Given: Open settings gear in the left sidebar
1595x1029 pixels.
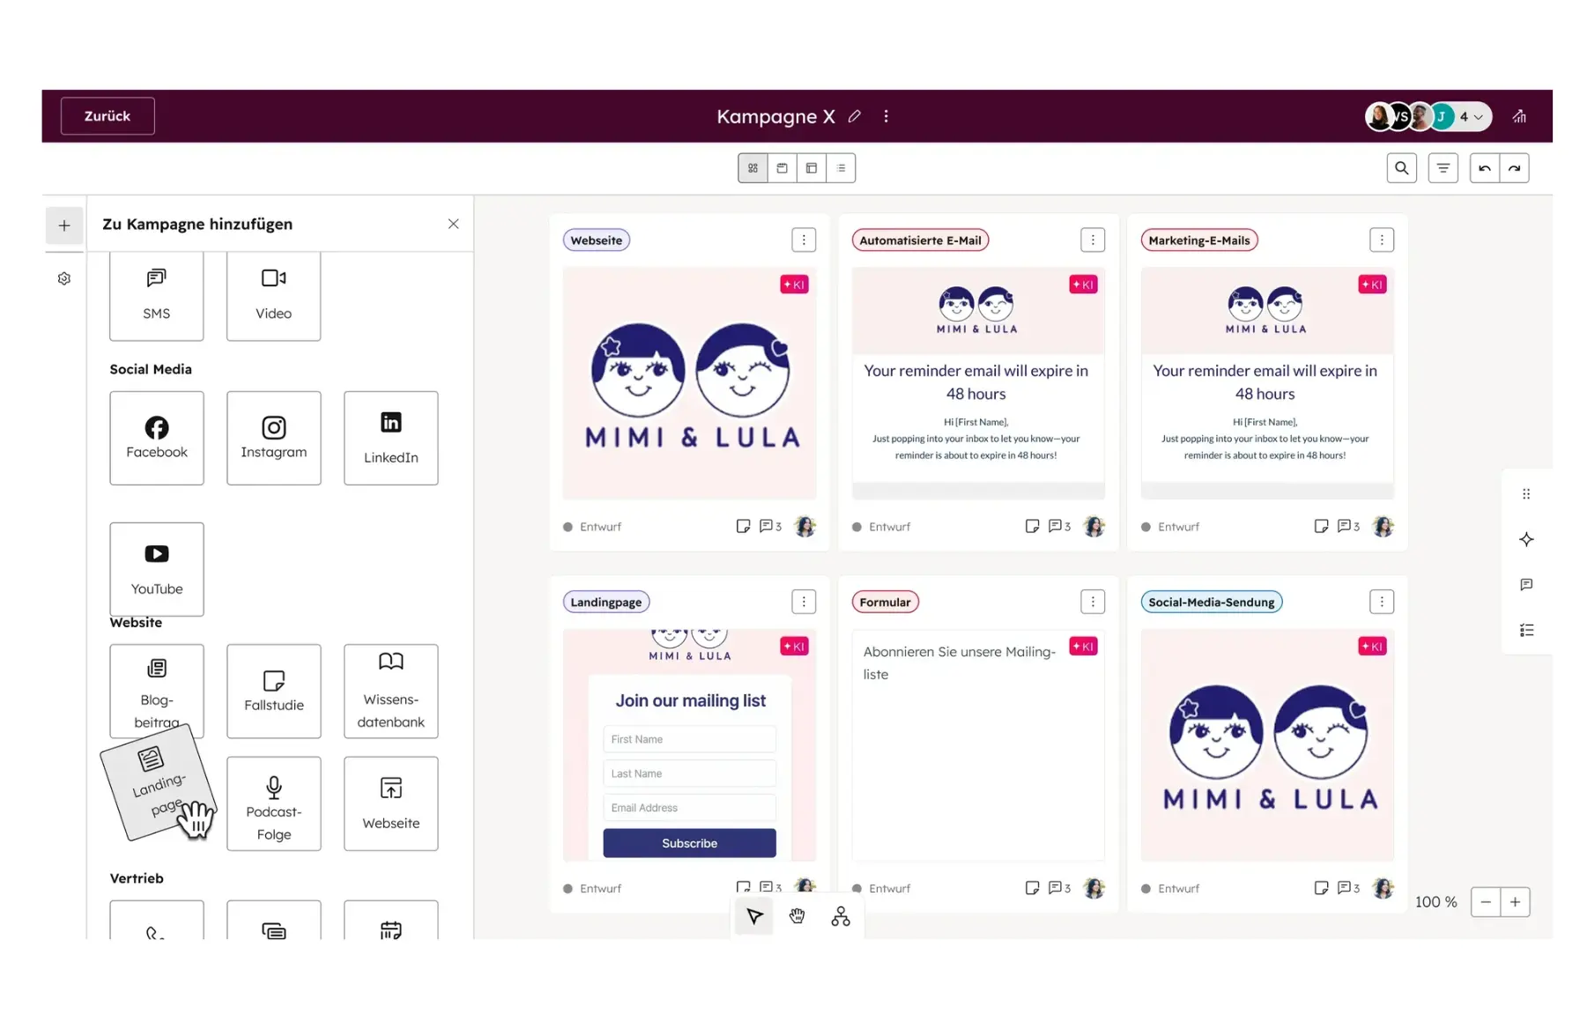Looking at the screenshot, I should click(64, 278).
